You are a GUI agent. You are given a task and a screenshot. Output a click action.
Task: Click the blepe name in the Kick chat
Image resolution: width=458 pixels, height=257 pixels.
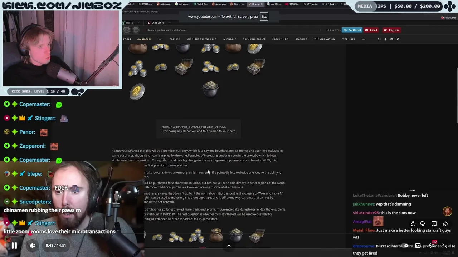tap(35, 174)
